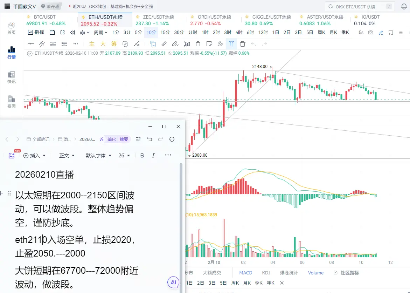Switch to the 1分 timeframe
410x293 pixels.
pos(116,33)
